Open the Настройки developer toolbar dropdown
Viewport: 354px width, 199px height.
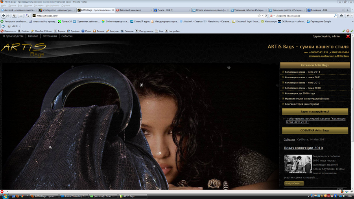coord(173,31)
